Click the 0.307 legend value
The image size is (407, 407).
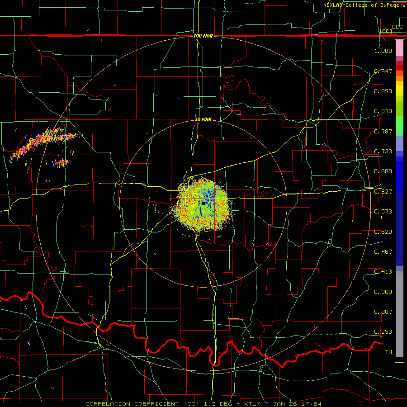pyautogui.click(x=383, y=312)
